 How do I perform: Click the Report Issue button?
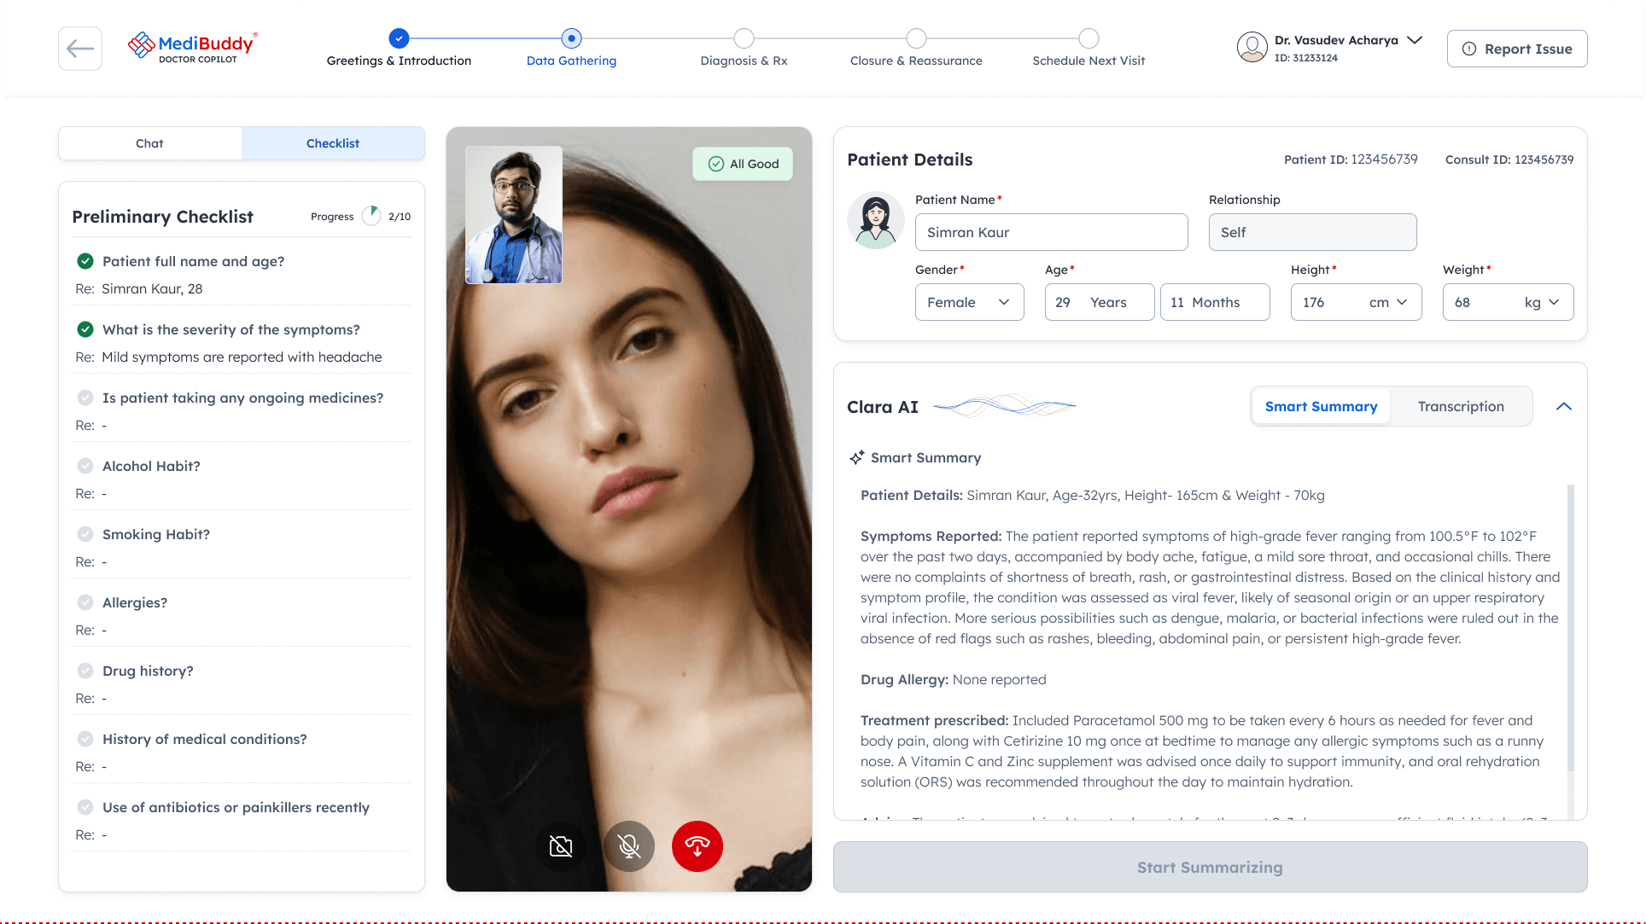click(x=1516, y=49)
